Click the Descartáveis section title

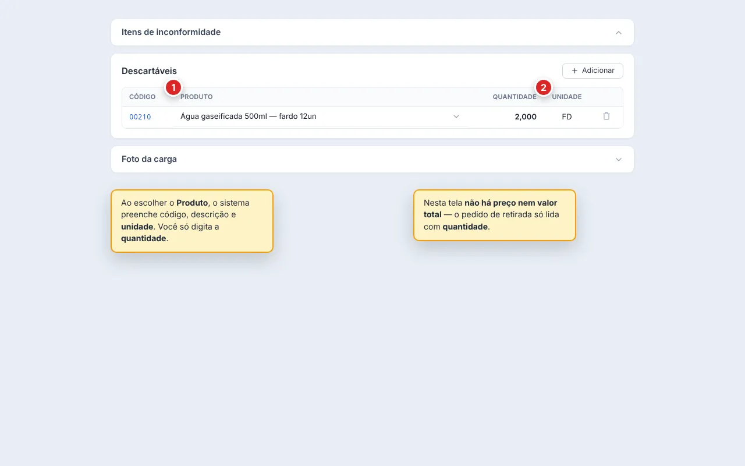click(x=149, y=71)
